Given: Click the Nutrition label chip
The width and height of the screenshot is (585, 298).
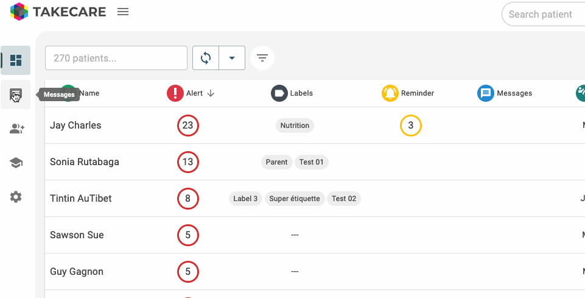Looking at the screenshot, I should coord(295,126).
